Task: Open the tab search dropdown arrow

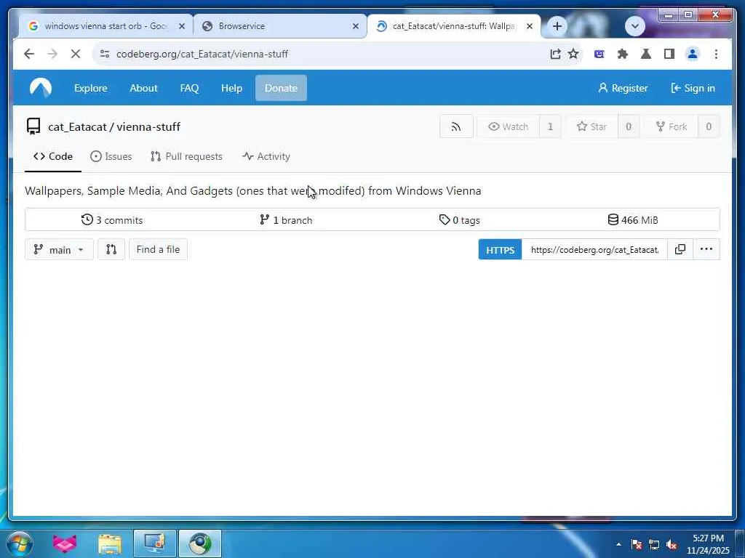Action: tap(634, 26)
